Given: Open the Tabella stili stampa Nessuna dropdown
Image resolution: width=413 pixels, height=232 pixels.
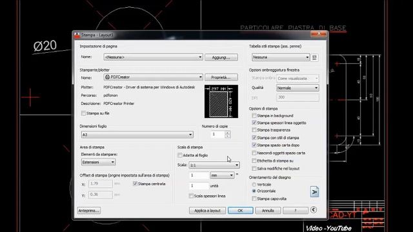Looking at the screenshot, I should point(281,57).
